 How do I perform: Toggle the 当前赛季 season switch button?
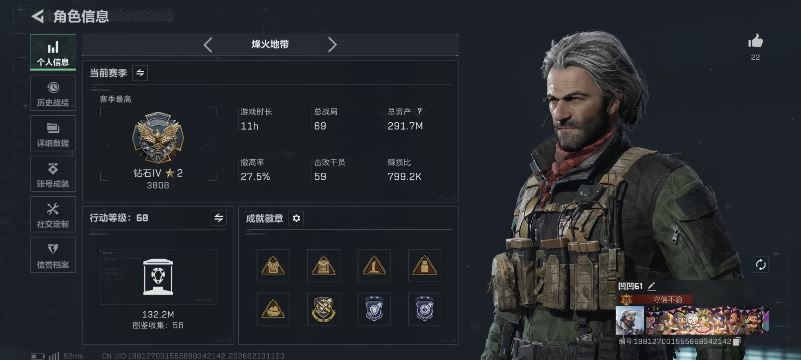140,73
